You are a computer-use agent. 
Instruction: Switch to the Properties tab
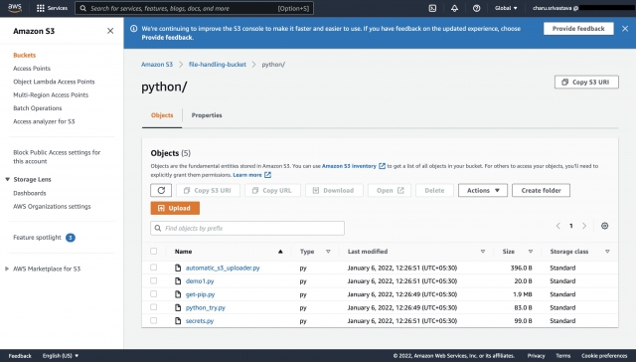click(207, 115)
